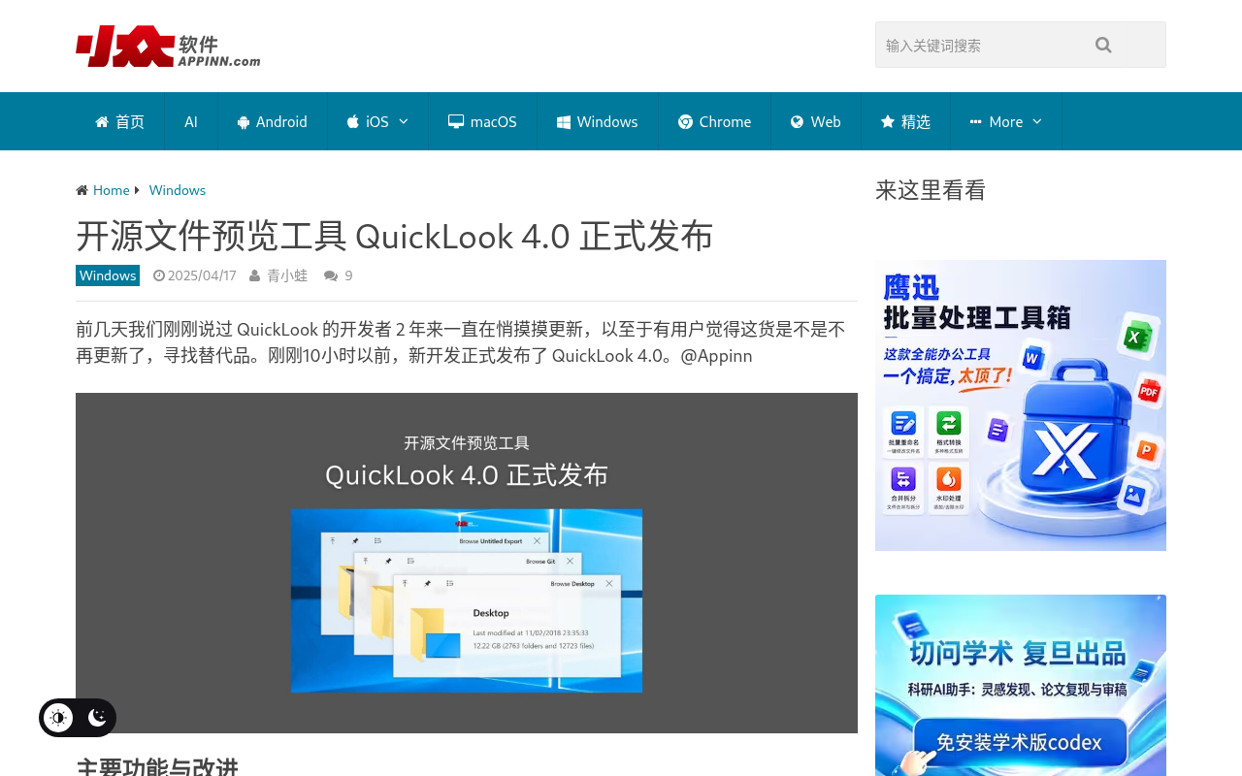Open the Chrome category menu
The image size is (1242, 776).
(x=714, y=121)
